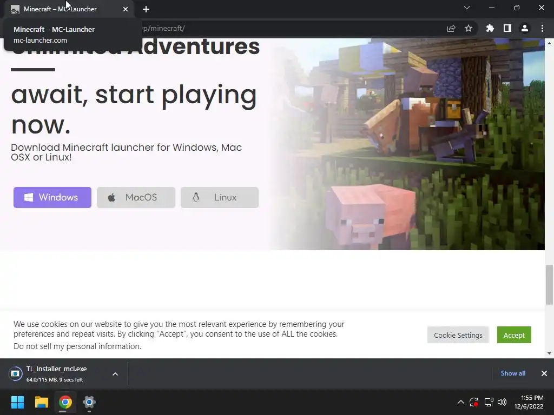Show hidden system tray icons
The height and width of the screenshot is (415, 554).
pyautogui.click(x=461, y=402)
